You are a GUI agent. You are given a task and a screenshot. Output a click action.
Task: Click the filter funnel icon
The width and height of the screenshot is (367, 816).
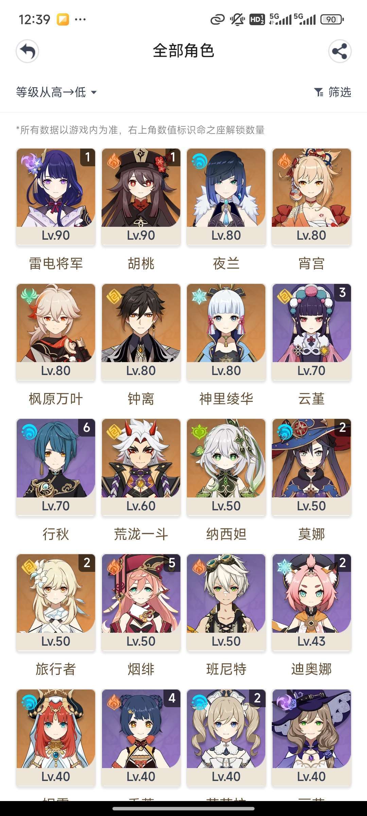(319, 92)
